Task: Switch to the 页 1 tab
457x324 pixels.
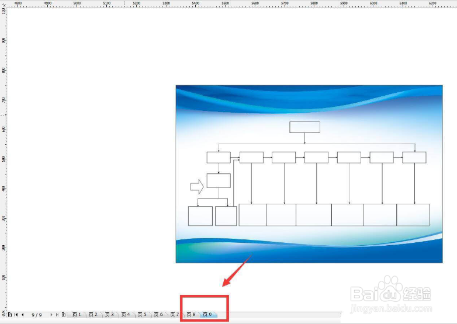Action: [x=77, y=315]
